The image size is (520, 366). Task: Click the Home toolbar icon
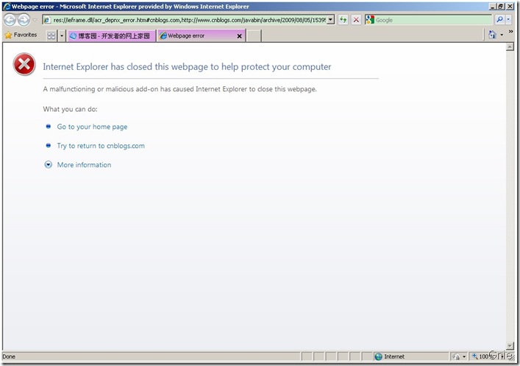pos(493,35)
